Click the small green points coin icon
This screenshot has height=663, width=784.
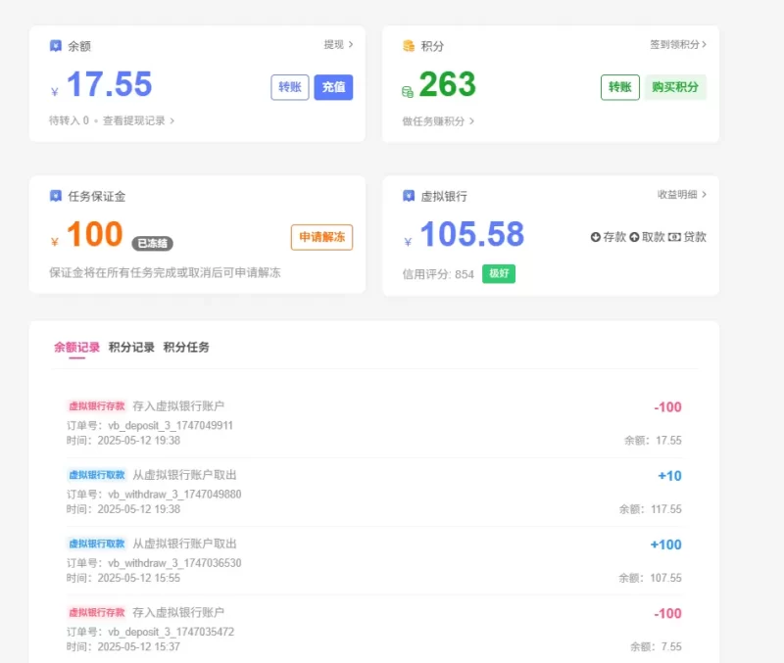point(408,92)
